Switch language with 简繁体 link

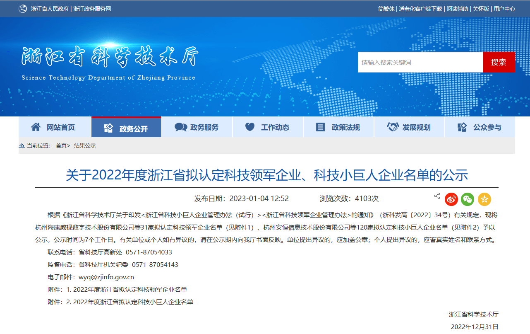point(386,9)
